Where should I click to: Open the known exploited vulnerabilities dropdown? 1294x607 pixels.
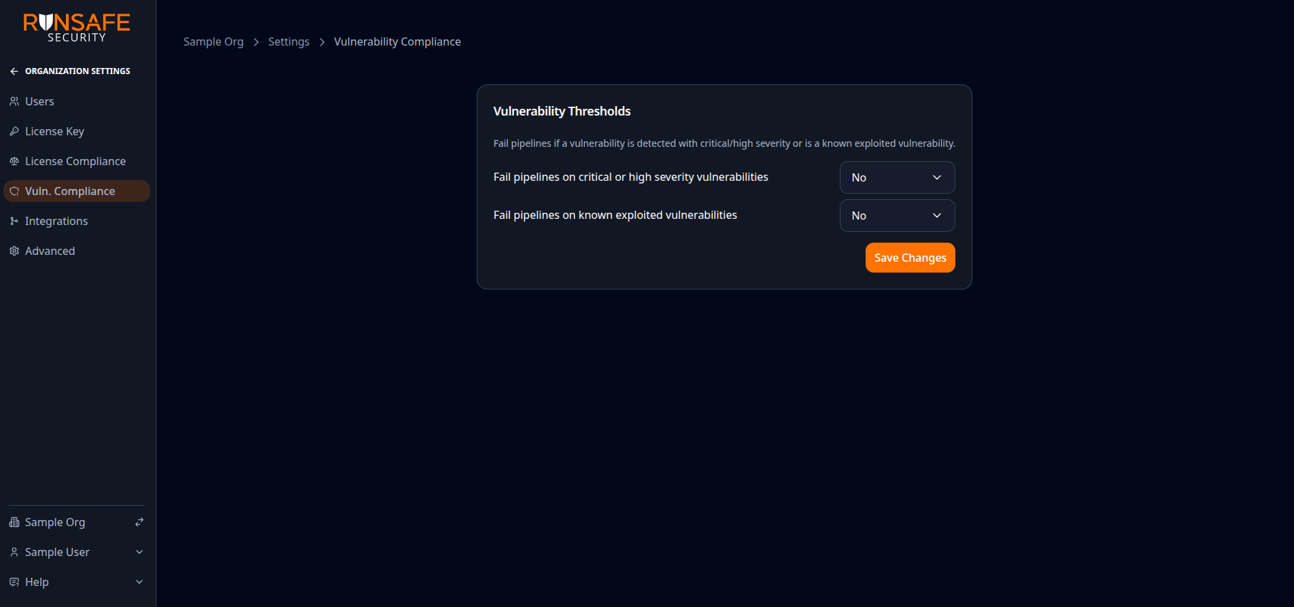(897, 215)
